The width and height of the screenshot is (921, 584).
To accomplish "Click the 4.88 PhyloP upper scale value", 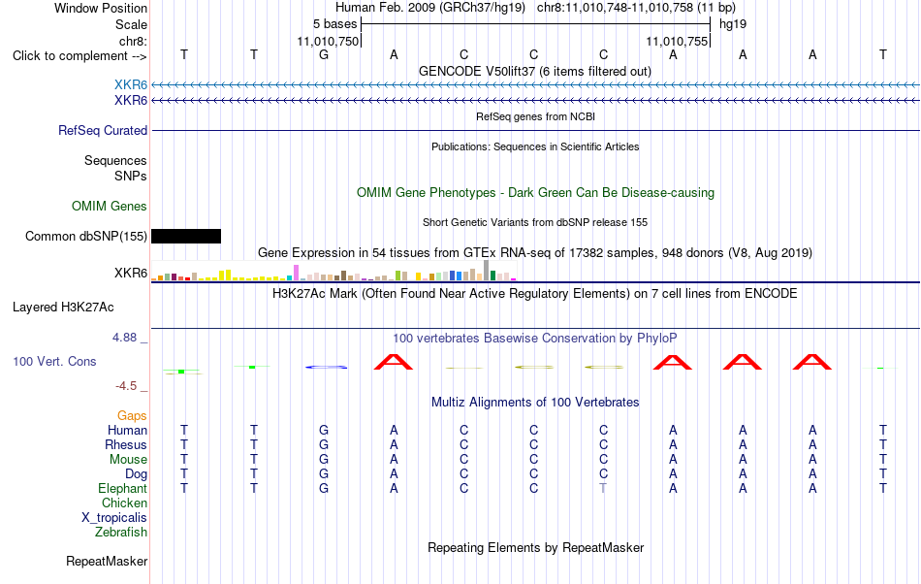I will click(124, 338).
